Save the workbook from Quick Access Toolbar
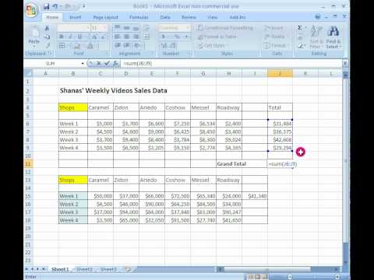Viewport: 374px width, 280px height. coord(46,6)
